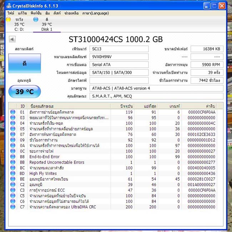Click the 39 °C temperature button

click(25, 92)
